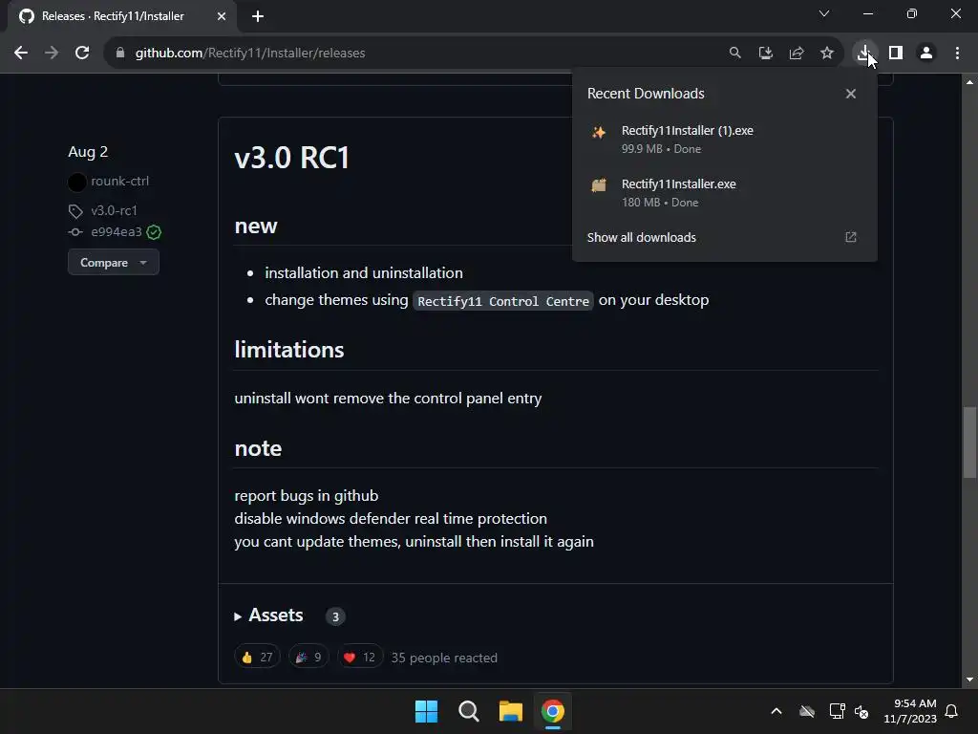Image resolution: width=978 pixels, height=734 pixels.
Task: Open the notifications bell in taskbar
Action: point(951,711)
